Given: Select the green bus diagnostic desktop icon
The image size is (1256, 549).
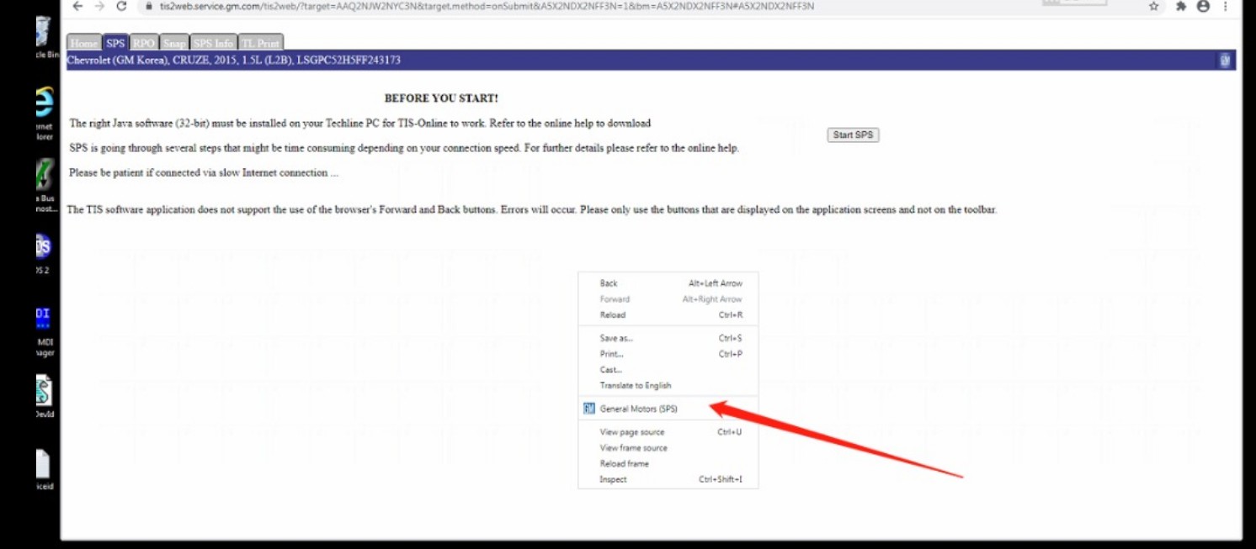Looking at the screenshot, I should point(44,174).
